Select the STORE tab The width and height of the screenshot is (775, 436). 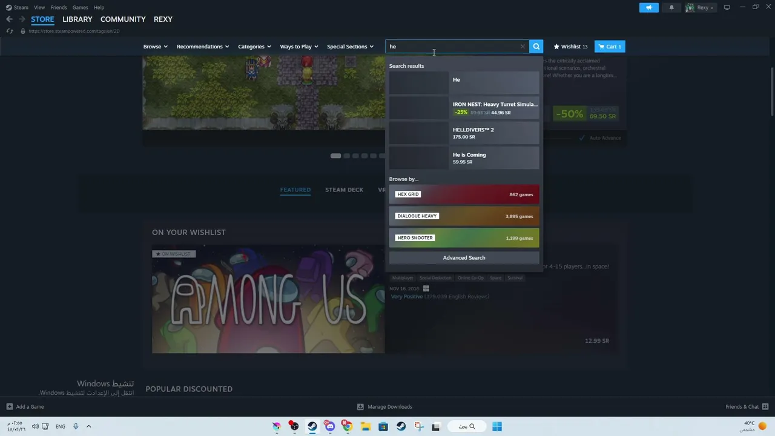pos(42,19)
